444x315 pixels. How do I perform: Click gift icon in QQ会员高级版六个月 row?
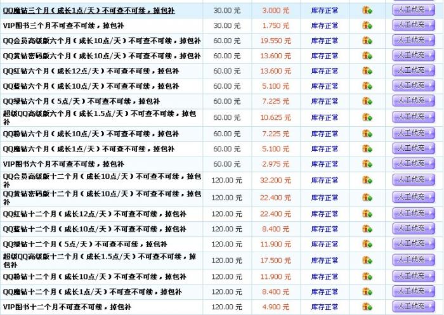(367, 41)
